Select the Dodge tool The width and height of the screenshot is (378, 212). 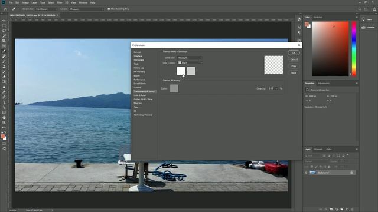[4, 92]
